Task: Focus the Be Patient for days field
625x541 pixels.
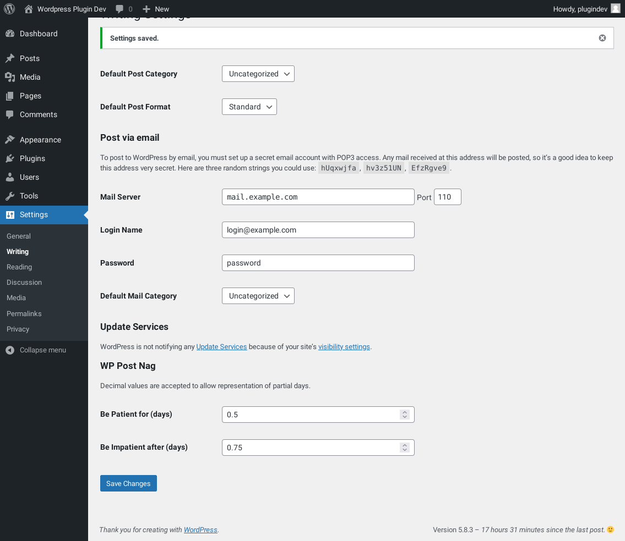Action: tap(318, 415)
